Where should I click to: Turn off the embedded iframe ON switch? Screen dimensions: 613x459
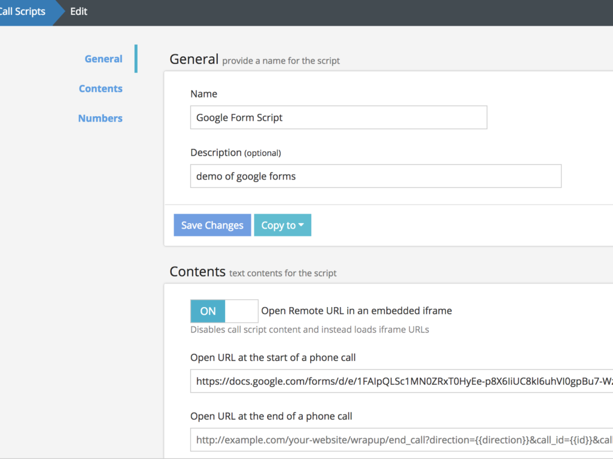224,311
